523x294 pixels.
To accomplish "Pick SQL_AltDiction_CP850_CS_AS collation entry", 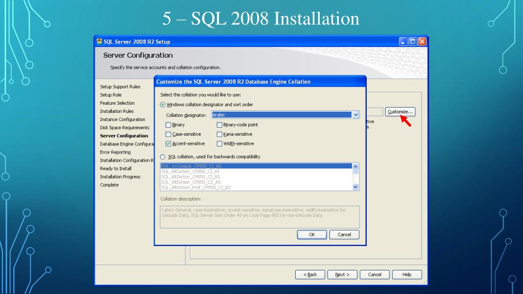I will (256, 182).
